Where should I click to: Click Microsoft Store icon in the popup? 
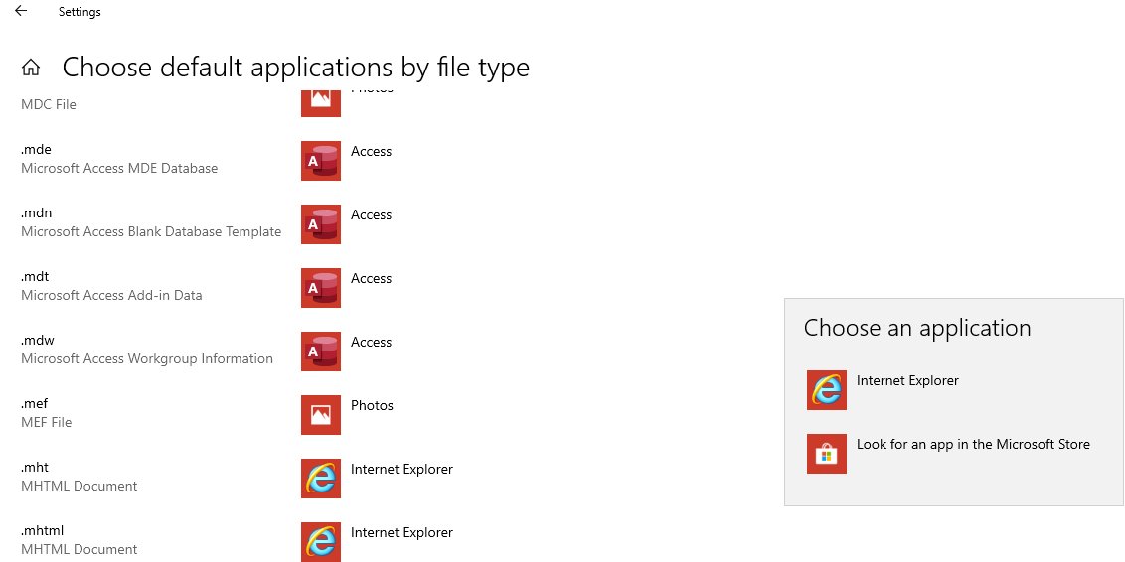point(827,453)
